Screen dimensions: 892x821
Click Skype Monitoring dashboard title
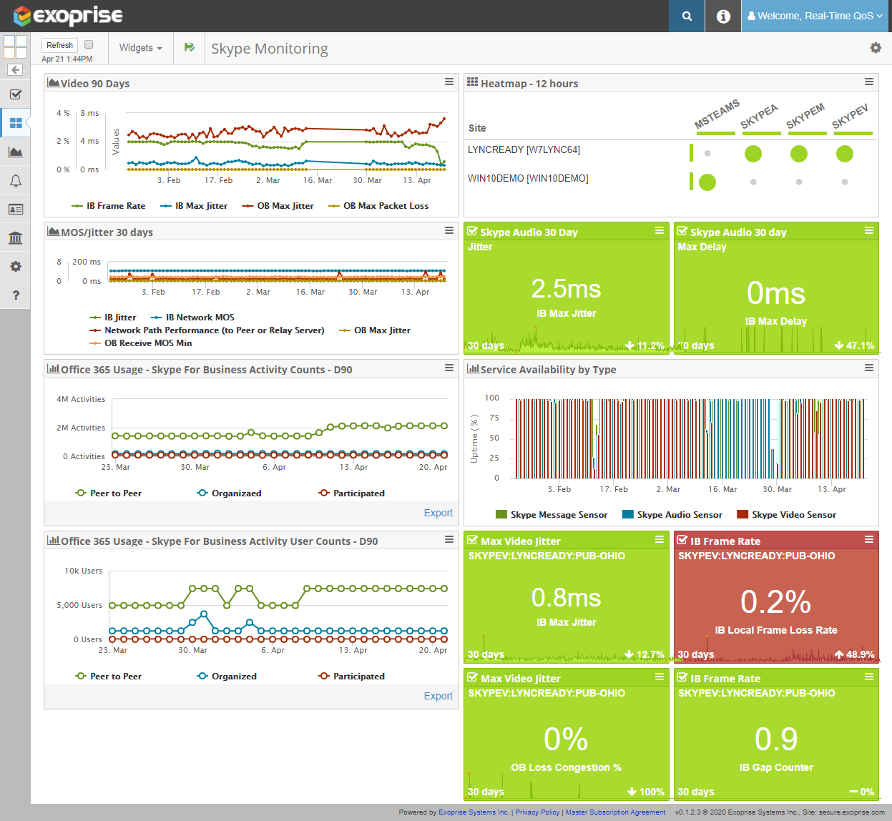[x=270, y=49]
